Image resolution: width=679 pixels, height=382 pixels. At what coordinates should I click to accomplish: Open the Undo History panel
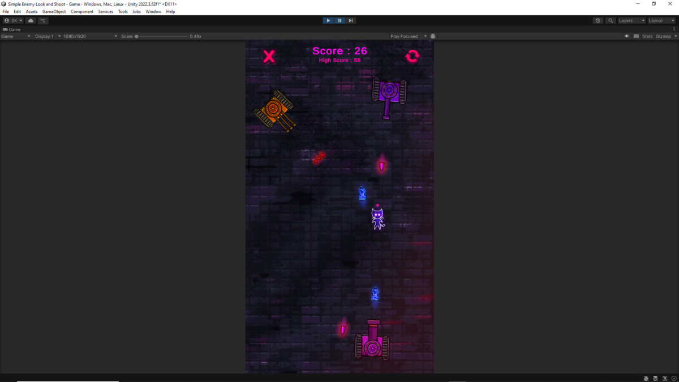tap(598, 20)
